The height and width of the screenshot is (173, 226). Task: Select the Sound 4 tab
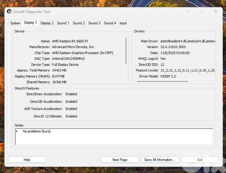(110, 23)
